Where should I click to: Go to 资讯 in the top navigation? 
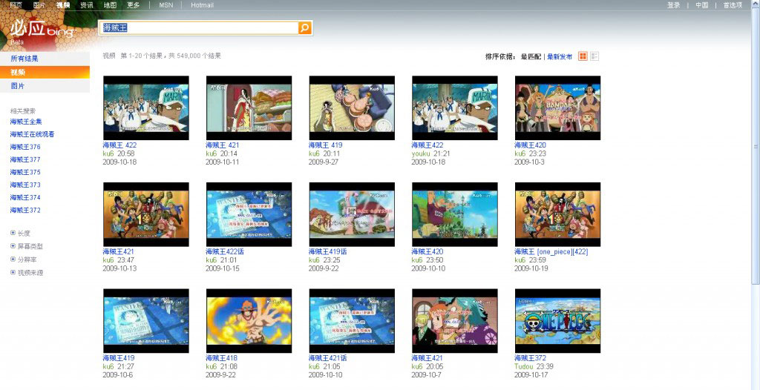click(x=86, y=5)
